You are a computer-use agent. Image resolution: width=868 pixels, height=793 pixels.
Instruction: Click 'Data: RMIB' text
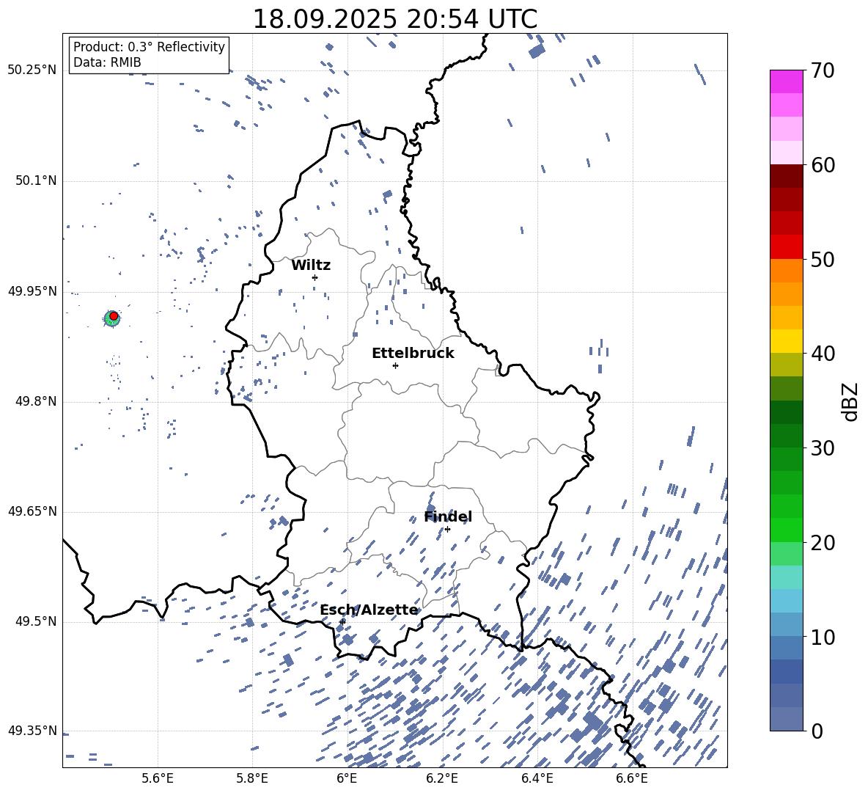[x=107, y=62]
